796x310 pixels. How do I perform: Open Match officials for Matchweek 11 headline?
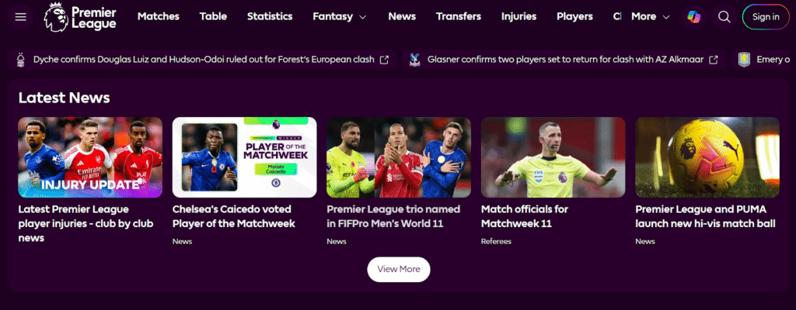(x=525, y=216)
